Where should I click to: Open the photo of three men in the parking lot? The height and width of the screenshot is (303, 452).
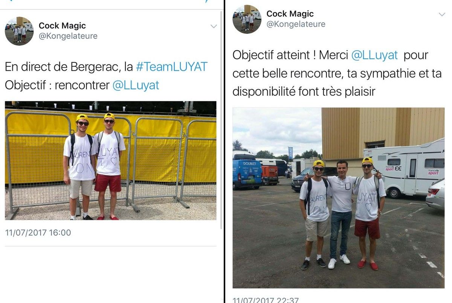339,198
